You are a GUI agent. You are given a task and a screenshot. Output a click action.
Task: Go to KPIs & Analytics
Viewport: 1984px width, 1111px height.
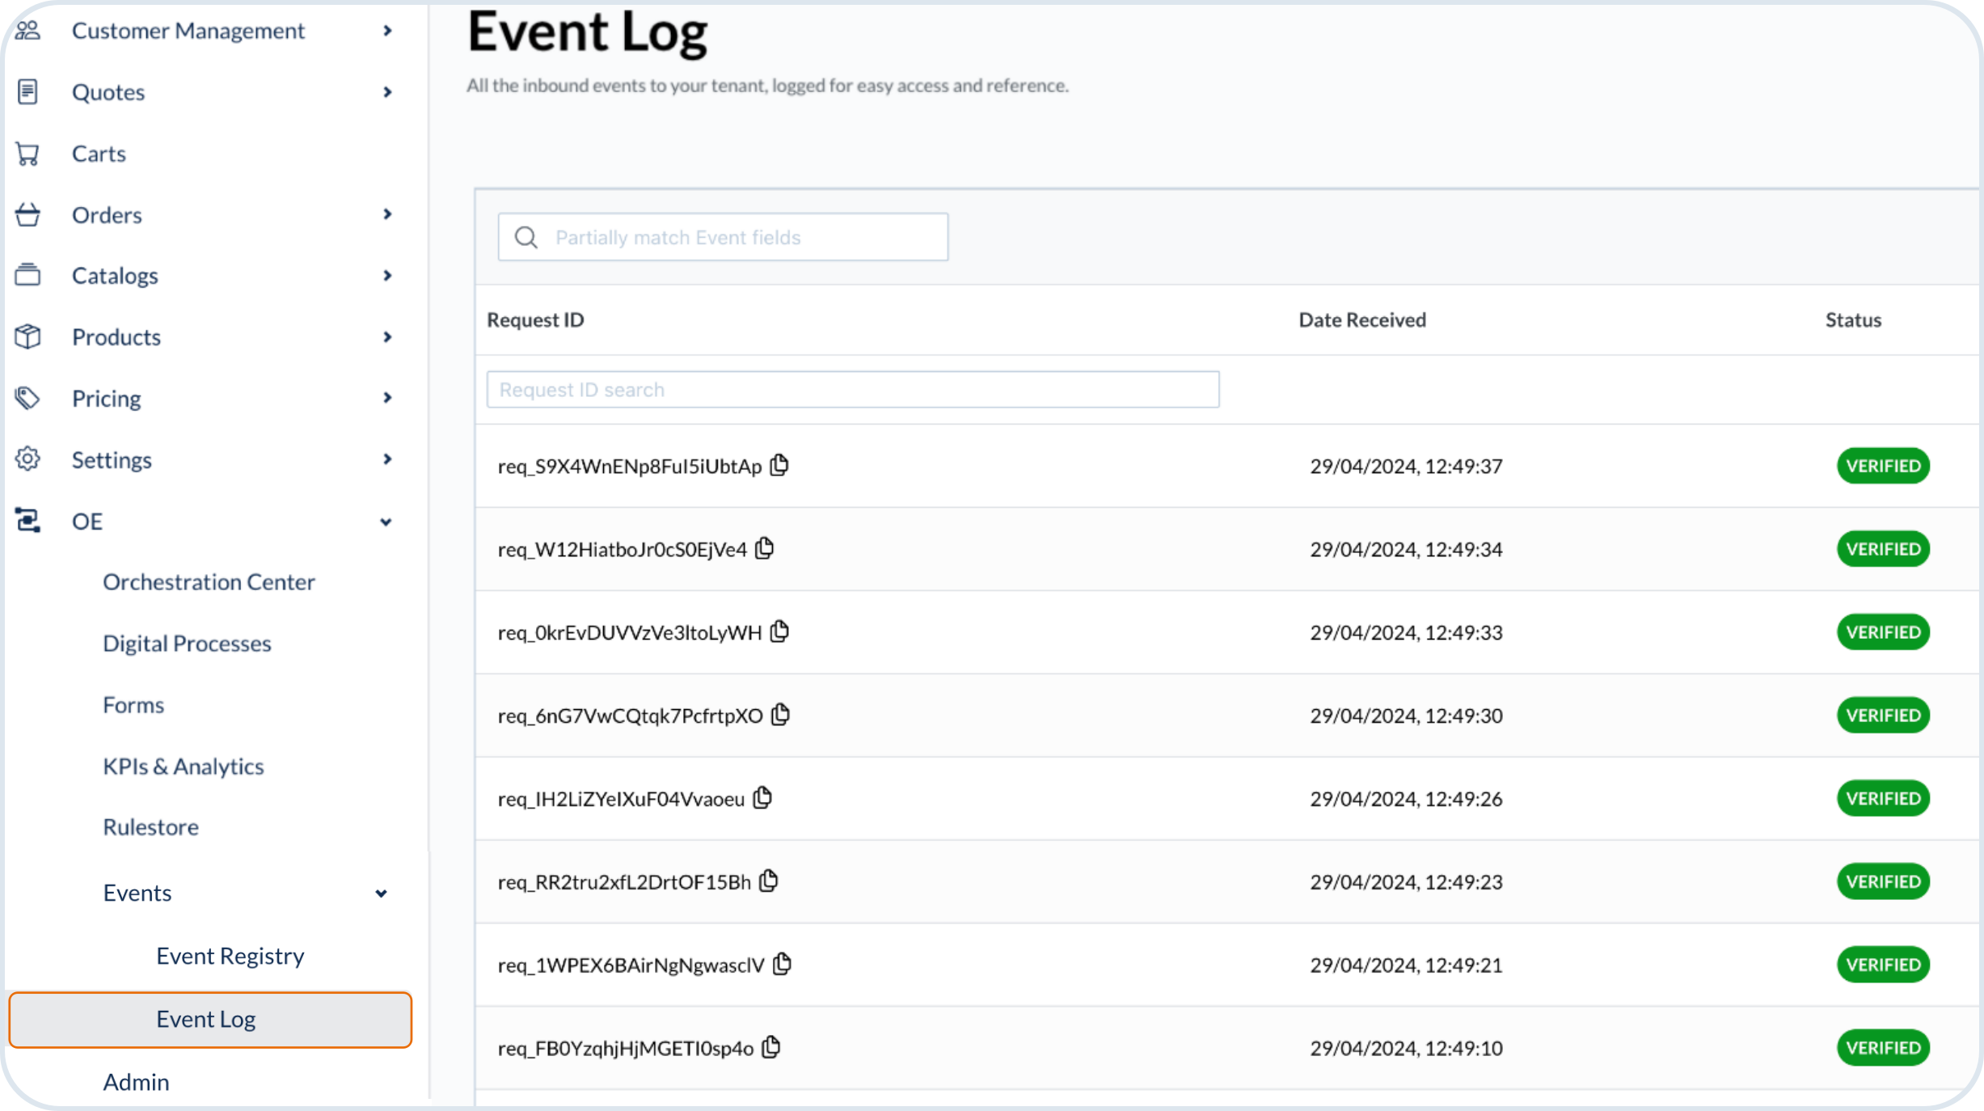pyautogui.click(x=184, y=766)
